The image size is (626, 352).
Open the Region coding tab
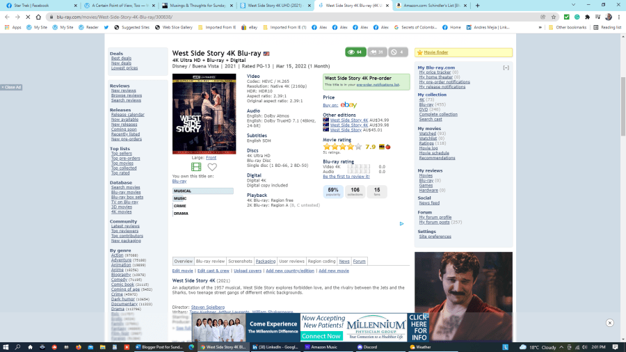321,262
